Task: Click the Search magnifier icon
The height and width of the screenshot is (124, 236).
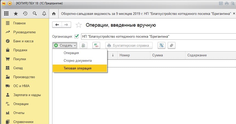Action: [34, 14]
